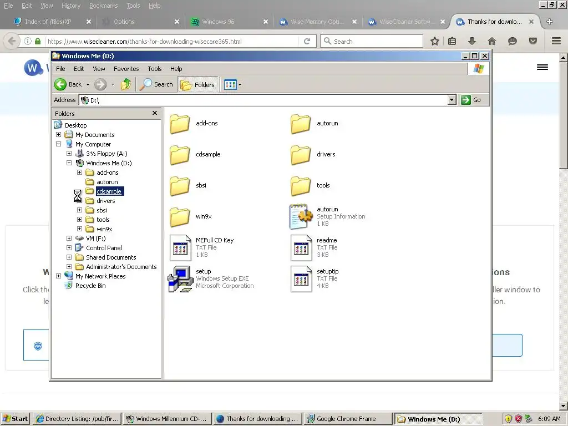
Task: Bookmark this page with star icon
Action: click(x=435, y=41)
